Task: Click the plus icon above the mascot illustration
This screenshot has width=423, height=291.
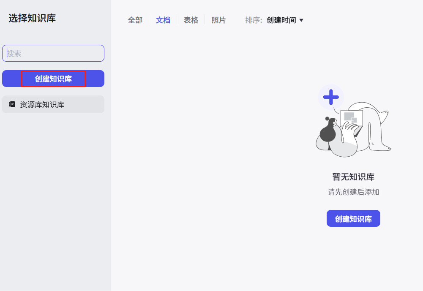Action: tap(331, 97)
